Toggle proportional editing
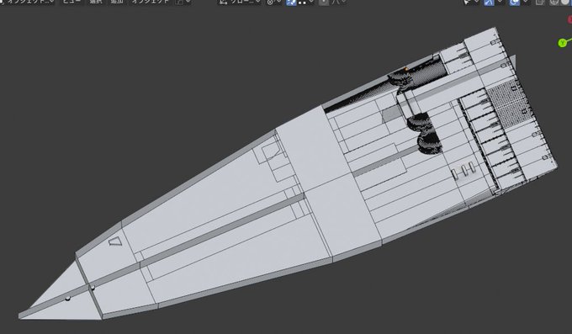Screen dimensions: 572x334 (324, 2)
